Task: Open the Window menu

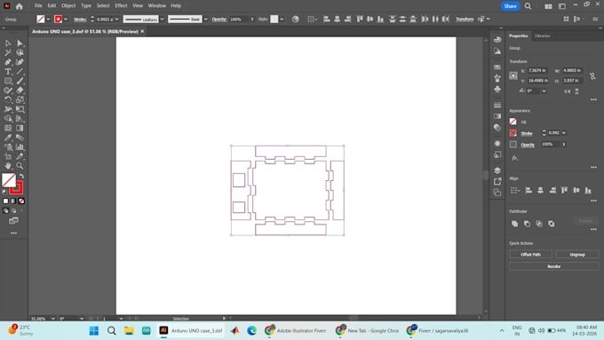Action: [x=157, y=6]
